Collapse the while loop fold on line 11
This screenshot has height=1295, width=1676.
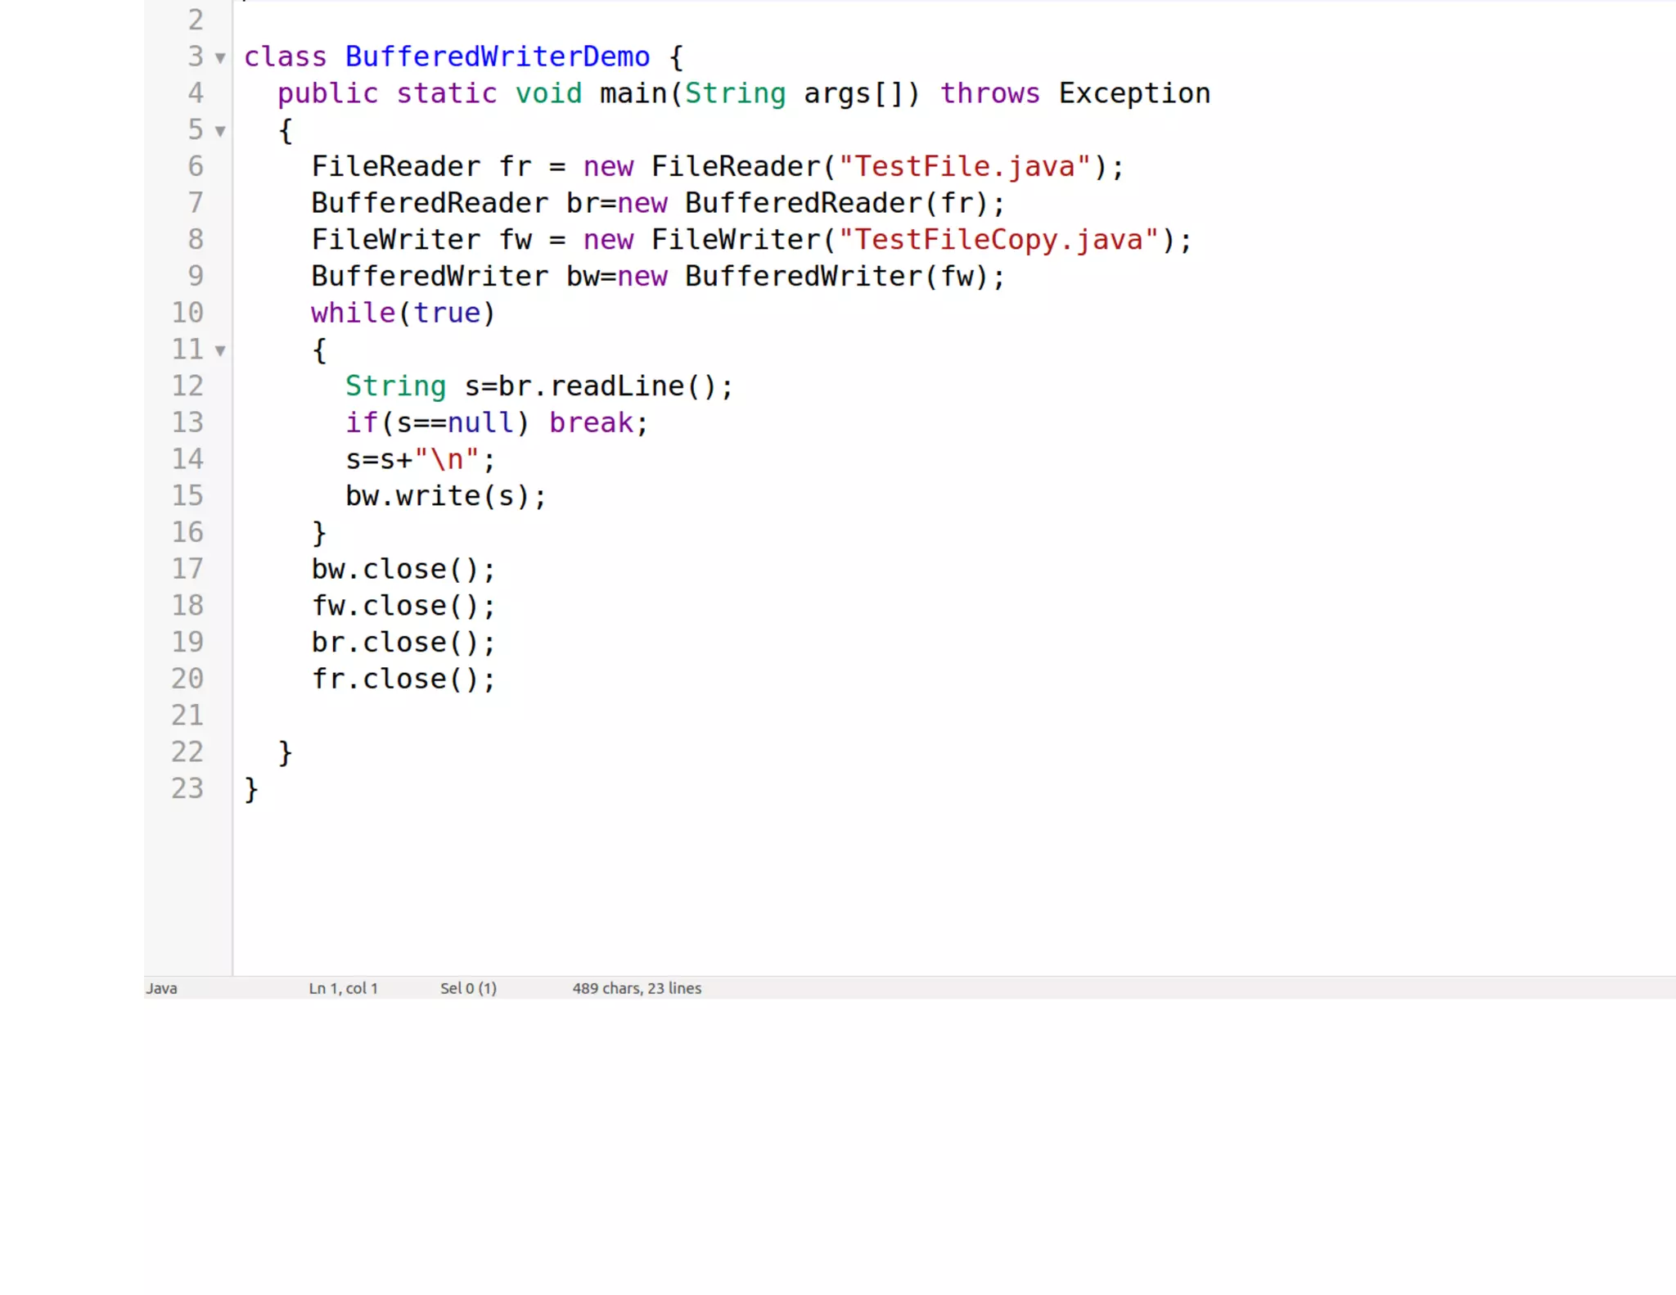point(220,350)
